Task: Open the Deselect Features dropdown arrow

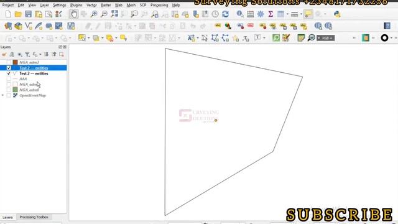Action: coord(116,38)
